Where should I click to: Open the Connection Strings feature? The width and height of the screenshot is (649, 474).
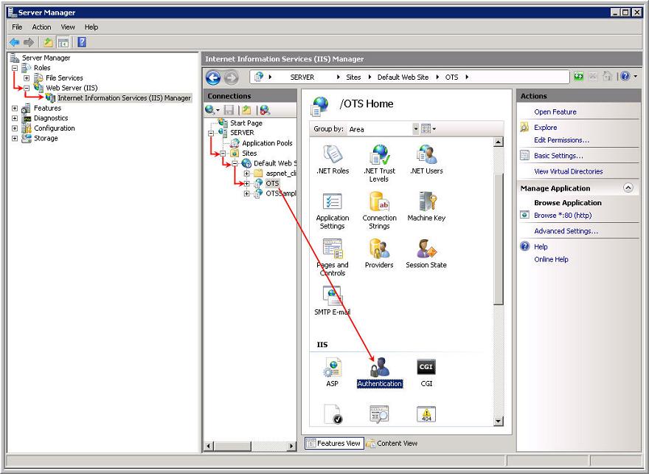click(x=379, y=210)
